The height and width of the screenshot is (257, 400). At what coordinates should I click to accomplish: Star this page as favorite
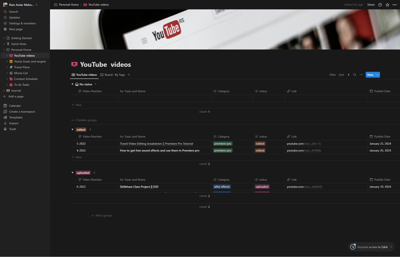387,5
